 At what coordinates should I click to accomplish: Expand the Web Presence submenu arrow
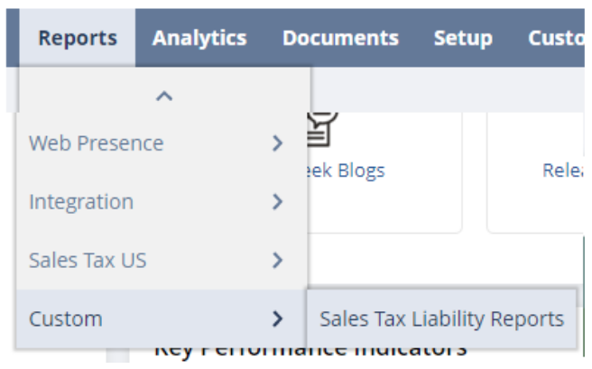278,143
